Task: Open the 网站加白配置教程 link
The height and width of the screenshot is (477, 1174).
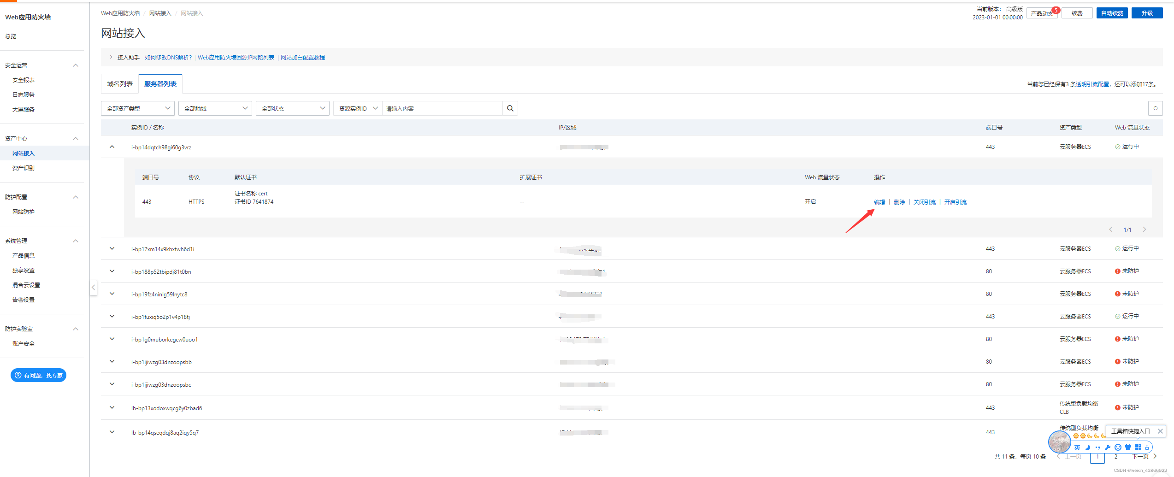Action: tap(303, 58)
